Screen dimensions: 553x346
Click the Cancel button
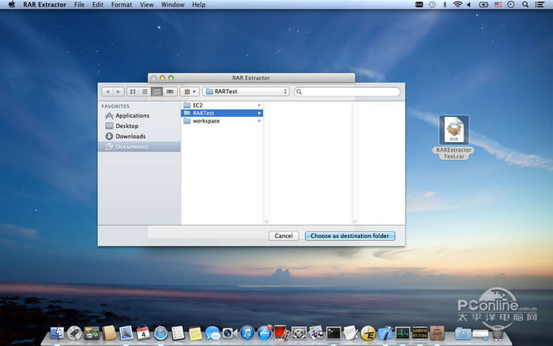click(x=283, y=236)
